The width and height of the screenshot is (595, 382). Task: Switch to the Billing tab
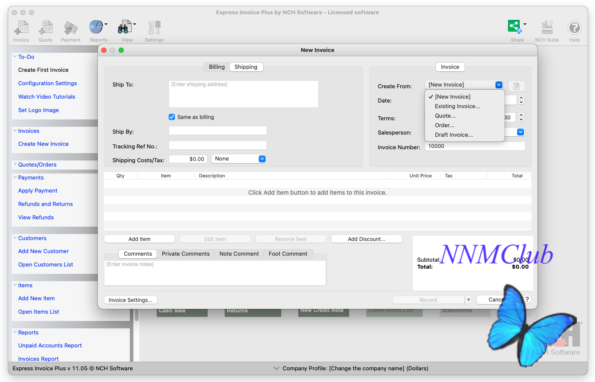point(217,67)
